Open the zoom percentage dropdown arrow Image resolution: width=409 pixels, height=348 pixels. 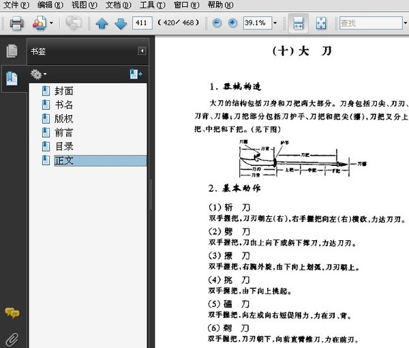[275, 23]
